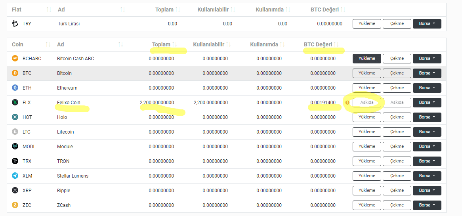This screenshot has width=462, height=216.
Task: Click the ZEC ZCash coin icon
Action: (x=15, y=205)
